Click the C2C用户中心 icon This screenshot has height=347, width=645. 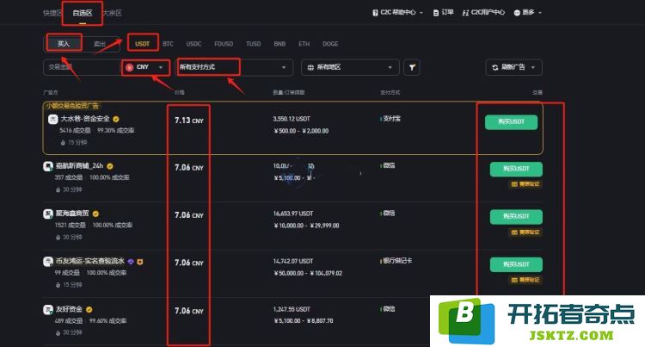coord(465,13)
